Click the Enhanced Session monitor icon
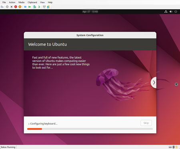The image size is (180, 149). pyautogui.click(x=44, y=7)
